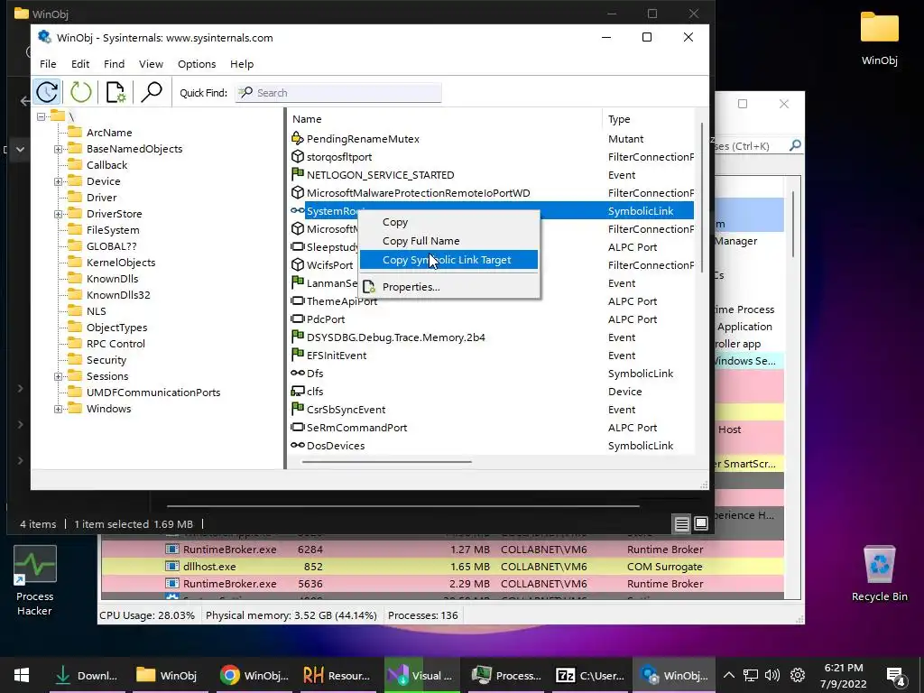Image resolution: width=924 pixels, height=693 pixels.
Task: Click the KnownDlls folder icon in tree
Action: [x=75, y=278]
